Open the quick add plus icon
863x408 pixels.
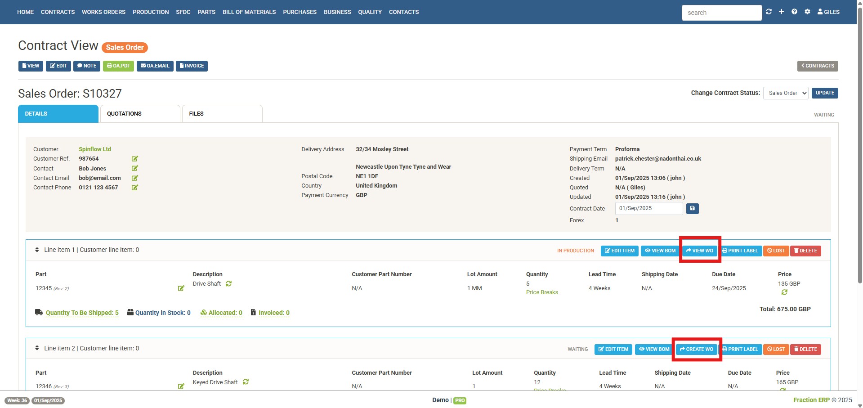click(781, 12)
